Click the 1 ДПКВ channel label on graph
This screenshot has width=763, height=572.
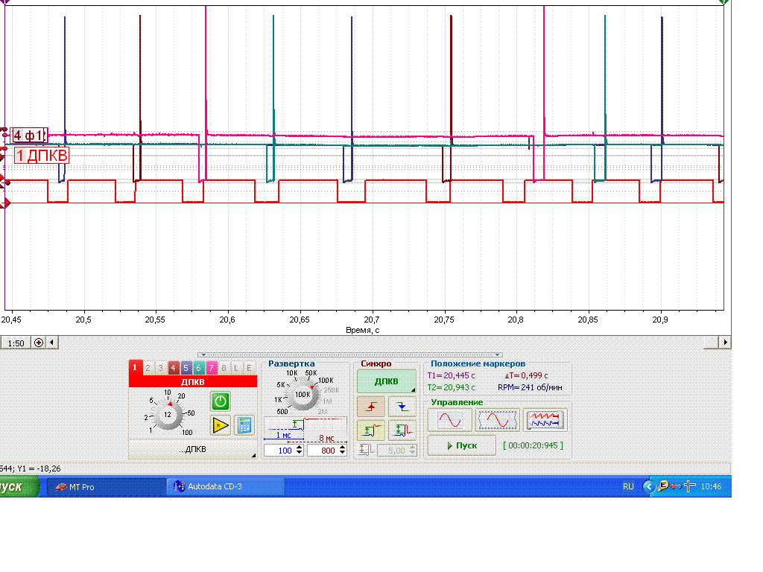42,156
